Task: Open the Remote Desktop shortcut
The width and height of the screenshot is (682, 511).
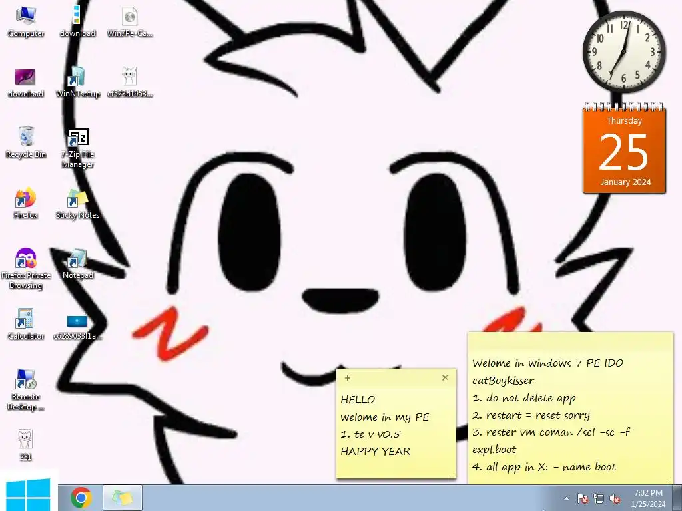Action: tap(26, 390)
